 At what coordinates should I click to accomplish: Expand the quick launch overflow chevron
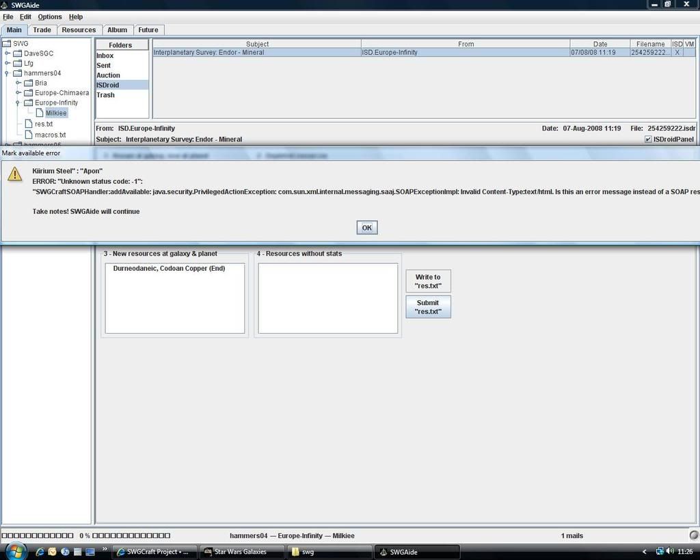pos(105,549)
